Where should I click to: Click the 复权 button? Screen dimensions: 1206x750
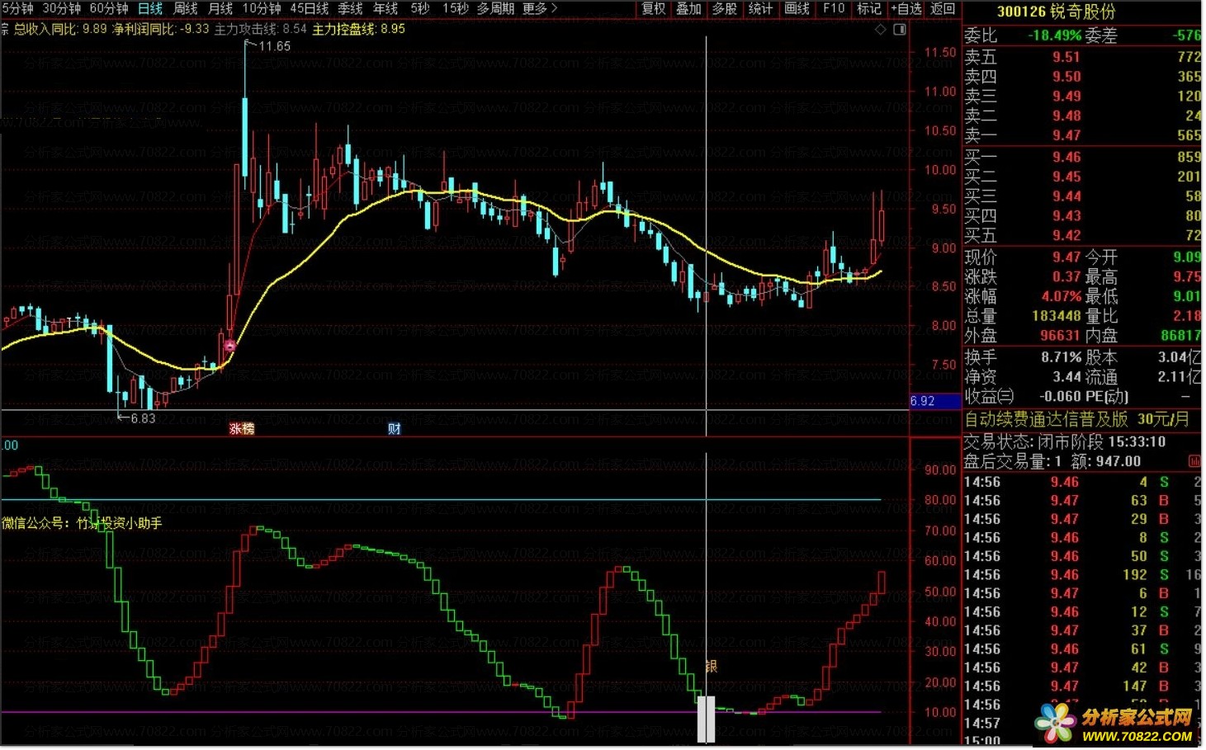point(654,8)
